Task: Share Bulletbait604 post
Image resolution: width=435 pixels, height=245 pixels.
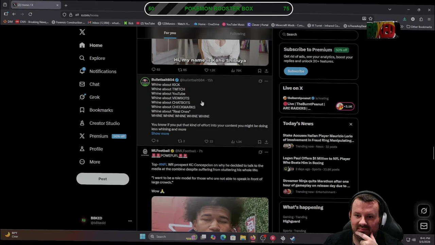Action: point(266,142)
